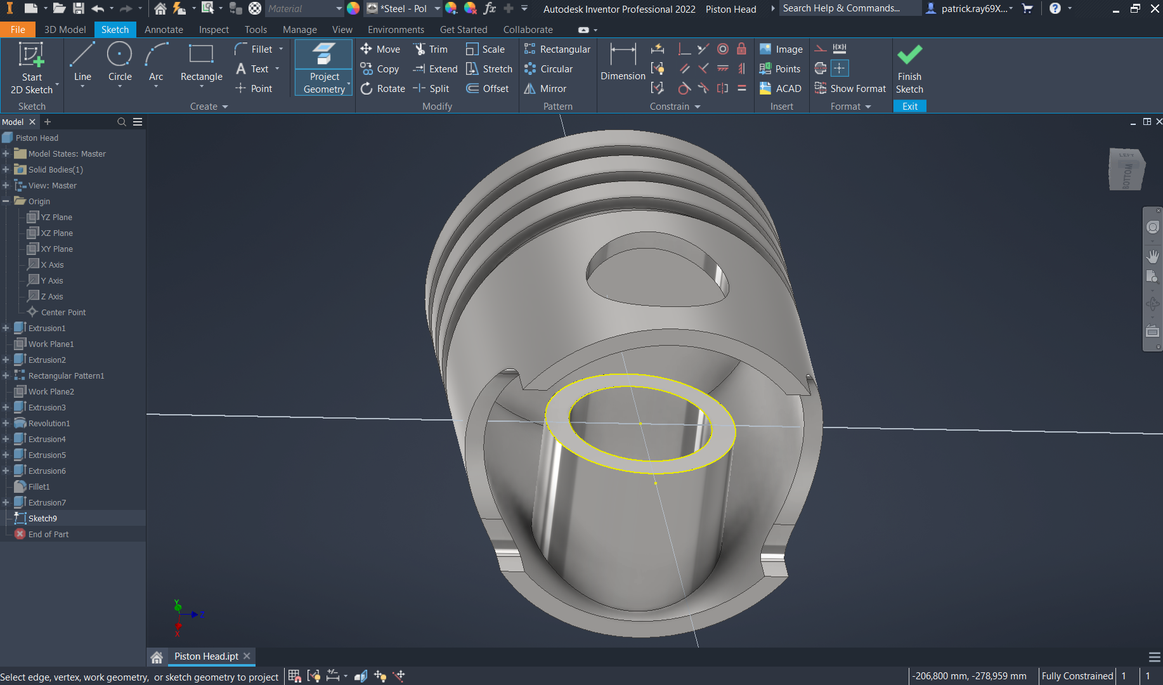Click the appearance color wheel swatch
The height and width of the screenshot is (685, 1163).
tap(353, 8)
